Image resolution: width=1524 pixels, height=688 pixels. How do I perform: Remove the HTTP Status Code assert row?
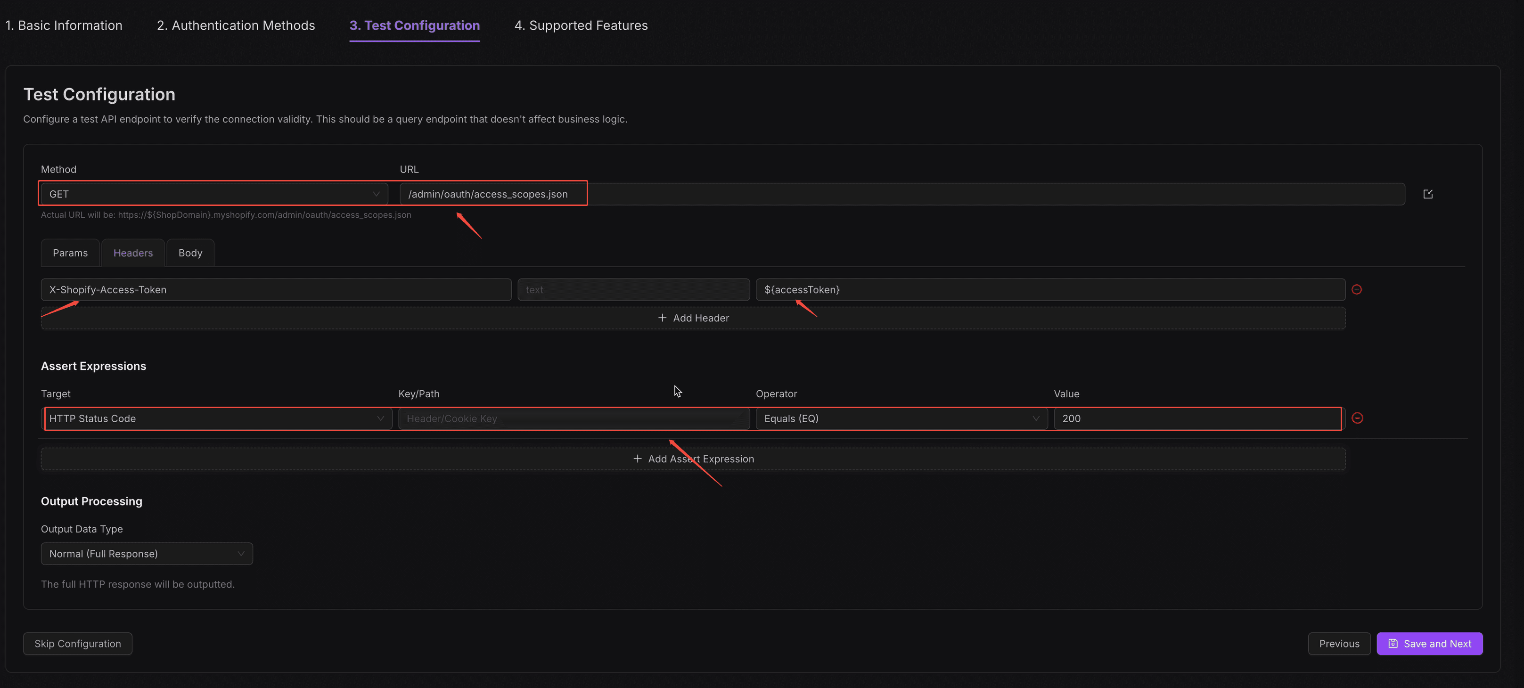[x=1357, y=418]
